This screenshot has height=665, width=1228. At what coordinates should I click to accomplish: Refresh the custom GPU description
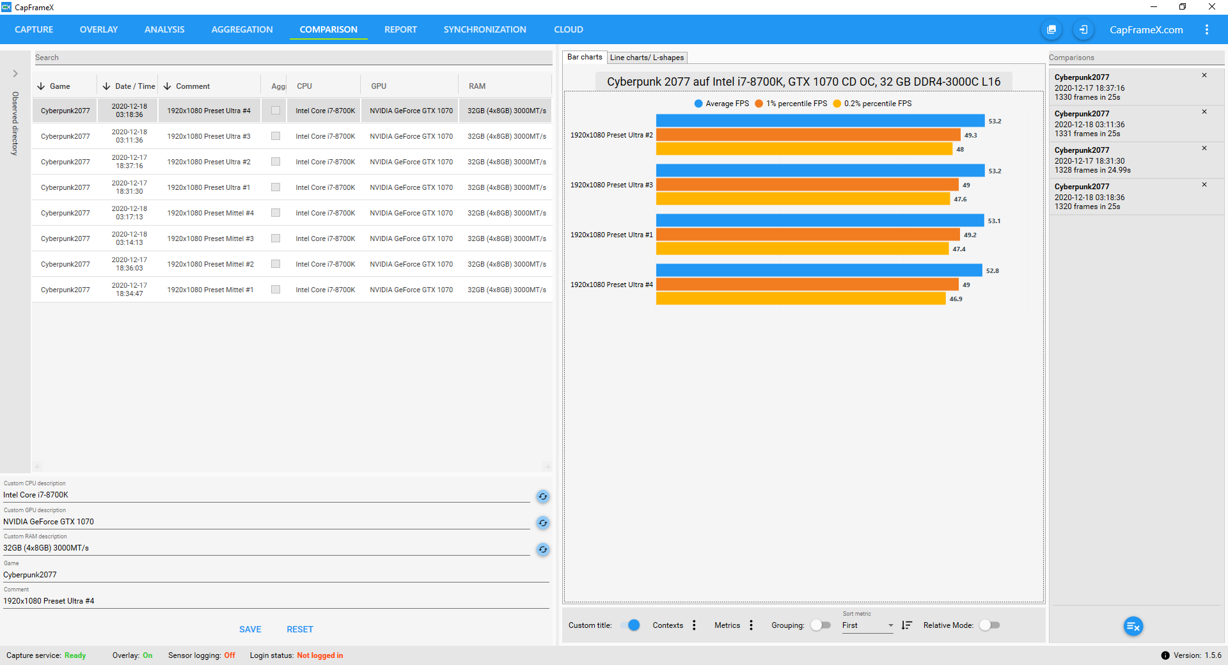point(543,523)
